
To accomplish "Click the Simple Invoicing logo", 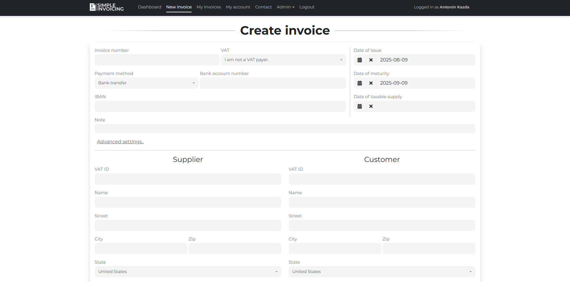I will [107, 7].
